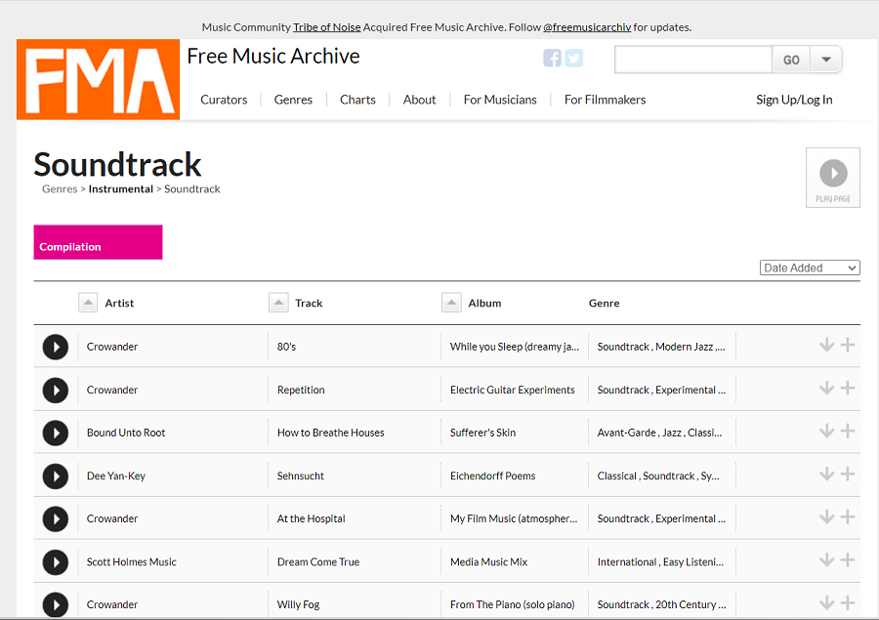Screen dimensions: 879x620
Task: Download the Repetition track using arrow icon
Action: [x=826, y=389]
